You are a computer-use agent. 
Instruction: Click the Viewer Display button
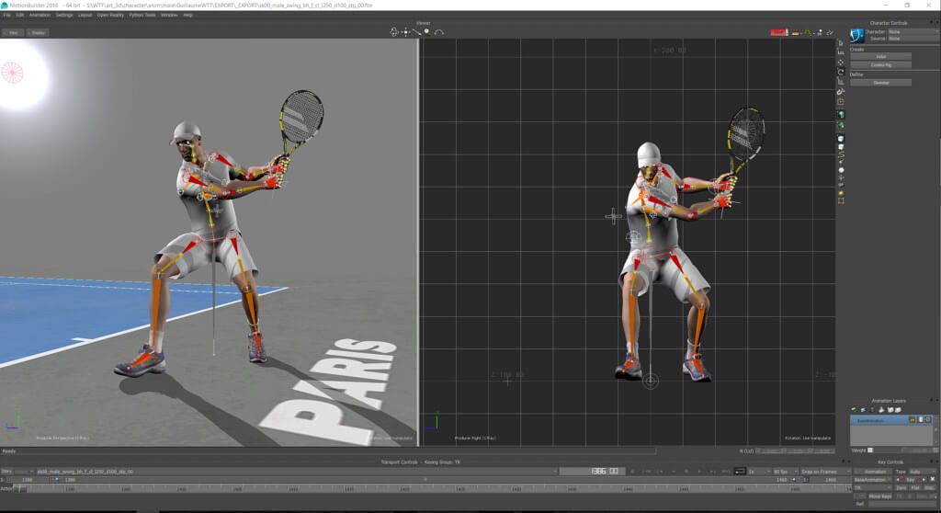click(x=38, y=32)
